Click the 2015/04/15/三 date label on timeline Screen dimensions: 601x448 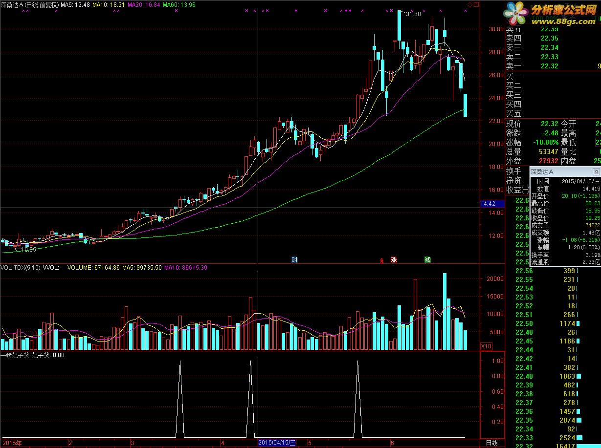(x=277, y=443)
